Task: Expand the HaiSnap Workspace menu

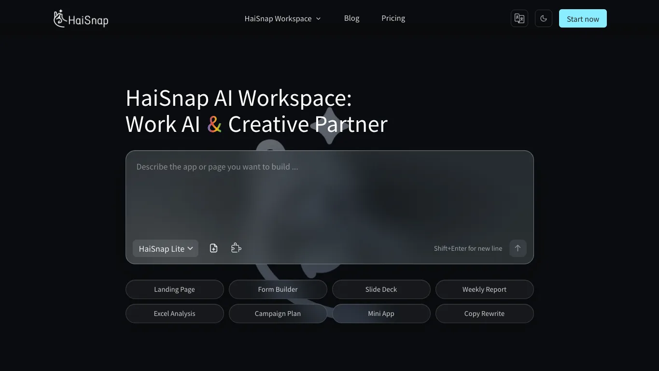Action: tap(282, 18)
